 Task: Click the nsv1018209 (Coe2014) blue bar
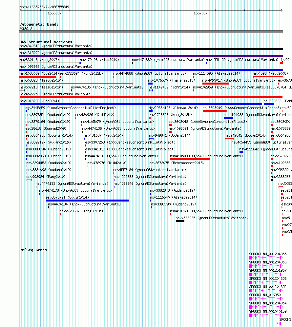(x=141, y=104)
